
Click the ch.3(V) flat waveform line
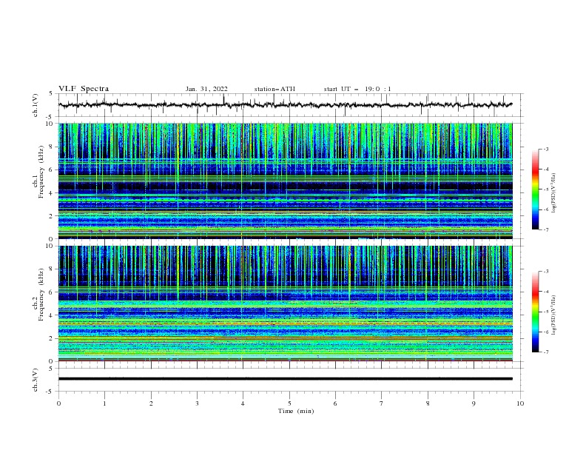point(285,379)
